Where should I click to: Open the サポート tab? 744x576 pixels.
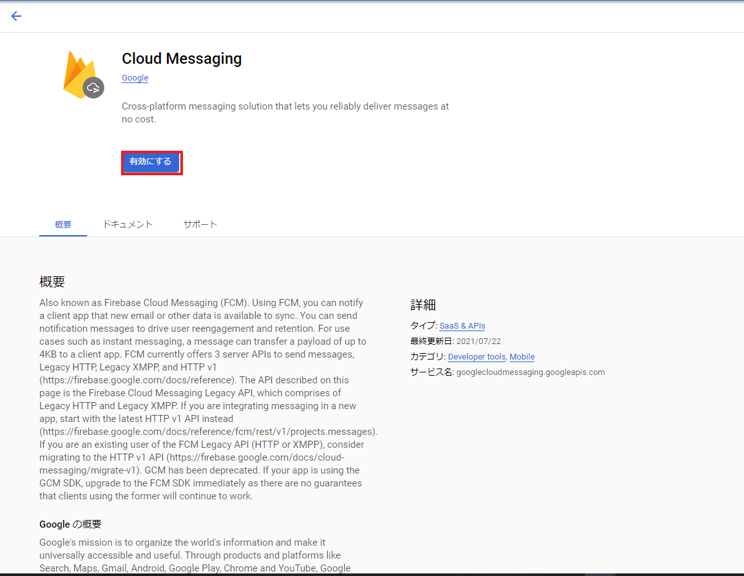point(200,224)
